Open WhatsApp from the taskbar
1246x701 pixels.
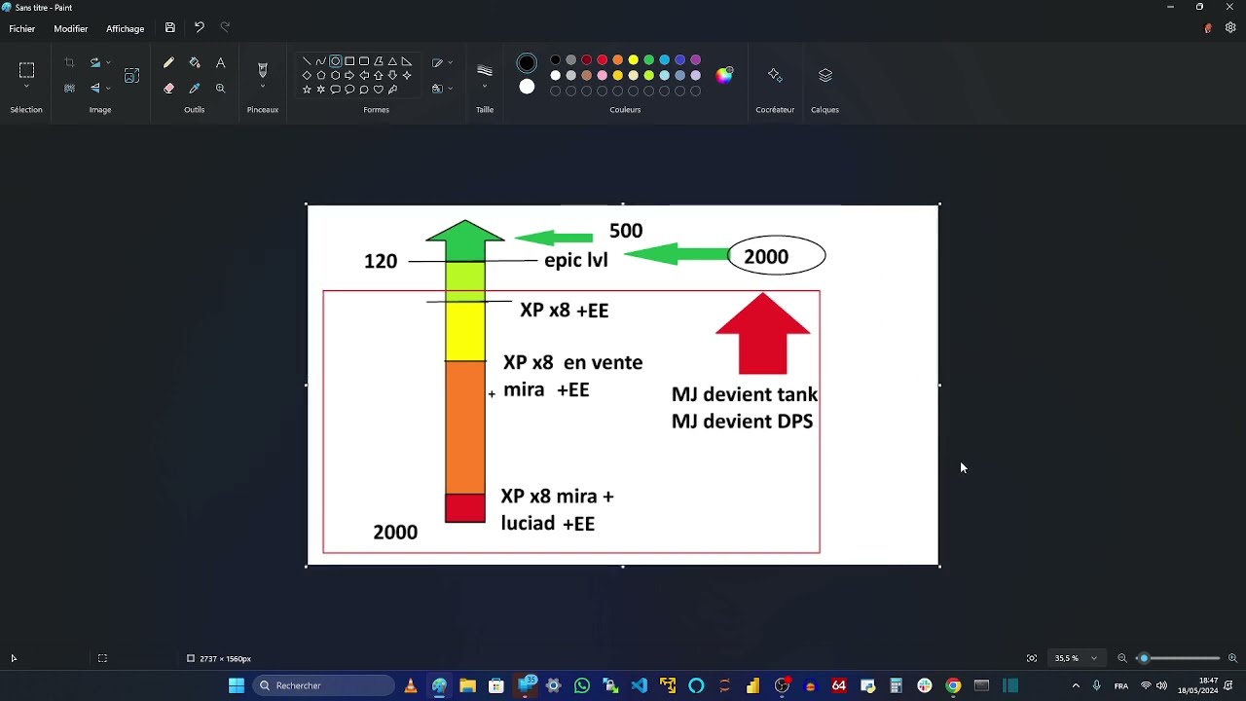pyautogui.click(x=582, y=685)
